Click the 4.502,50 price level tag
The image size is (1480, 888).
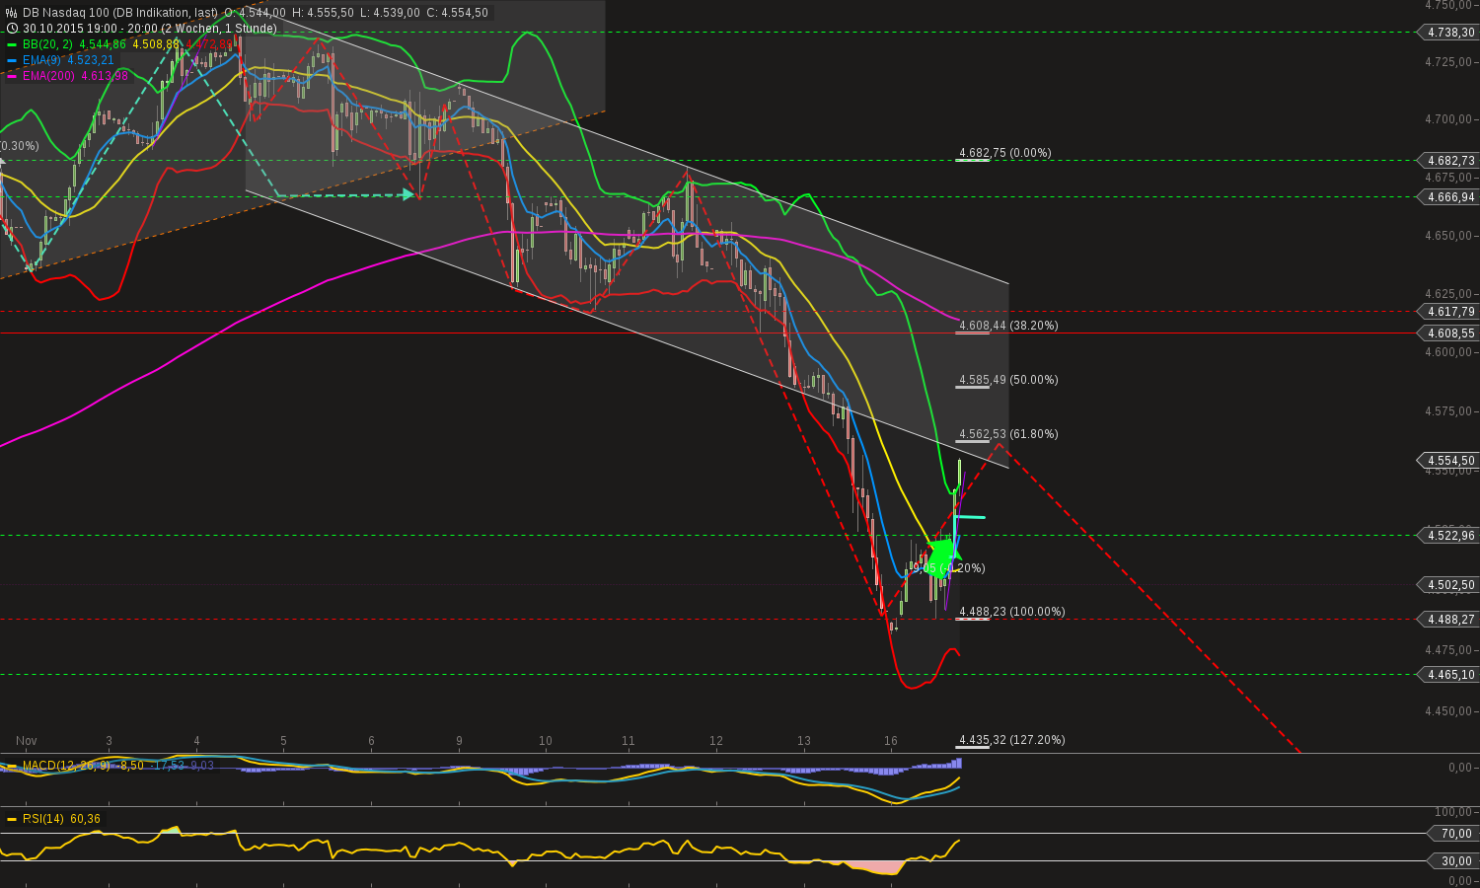tap(1447, 585)
